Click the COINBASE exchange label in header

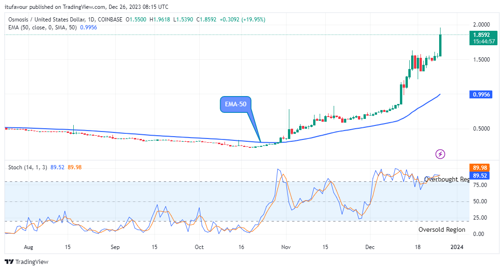click(110, 20)
